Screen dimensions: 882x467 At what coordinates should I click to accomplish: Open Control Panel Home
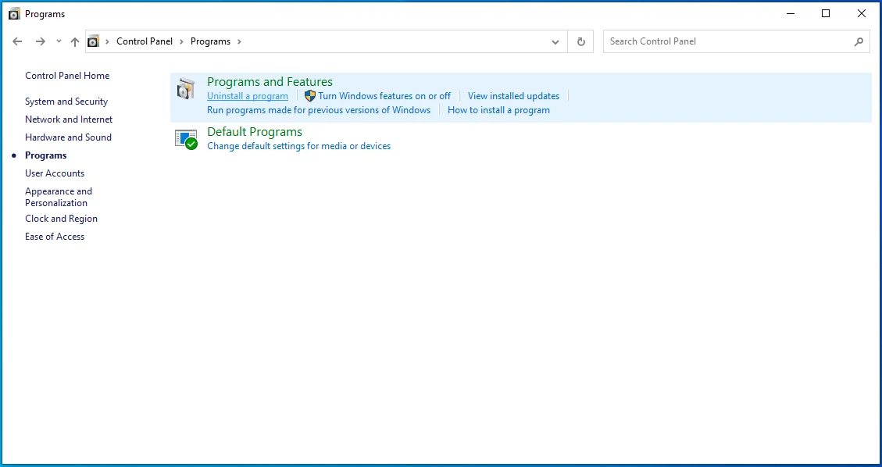[x=67, y=76]
